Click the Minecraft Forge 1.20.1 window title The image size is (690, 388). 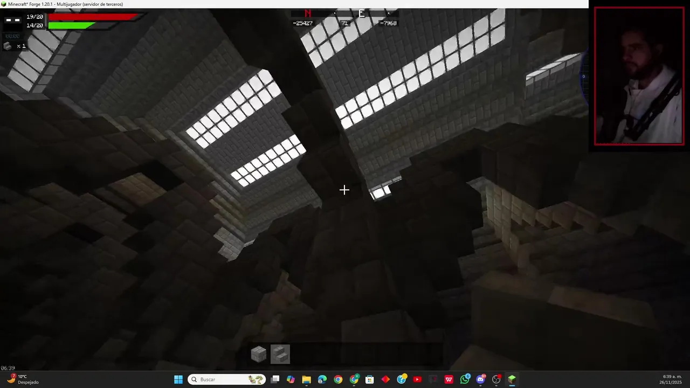click(66, 4)
